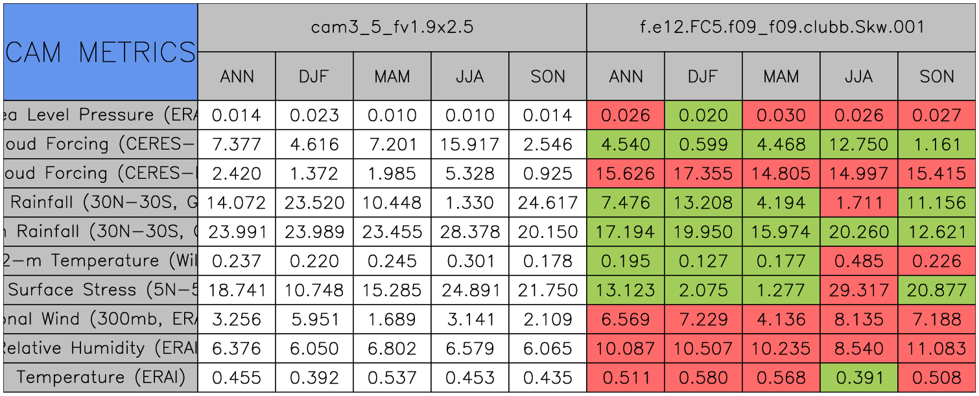Select the cam3_5_fv1.9x2.5 group header
Viewport: 979px width, 396px height.
pyautogui.click(x=392, y=27)
